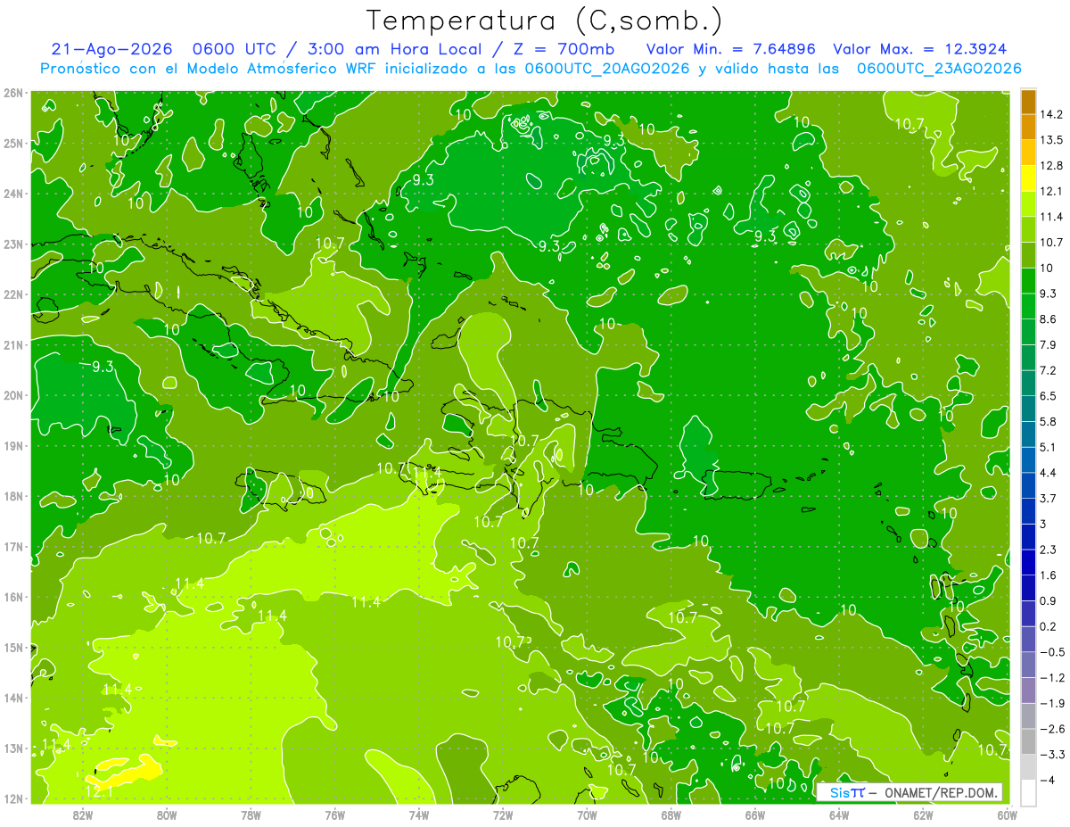Click the yellow swatch between 12.1 and 12.8
Viewport: 1070px width, 827px height.
pyautogui.click(x=1028, y=178)
